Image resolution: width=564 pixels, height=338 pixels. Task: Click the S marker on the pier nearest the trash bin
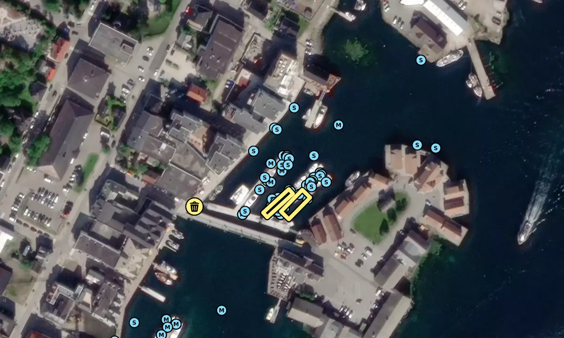244,211
